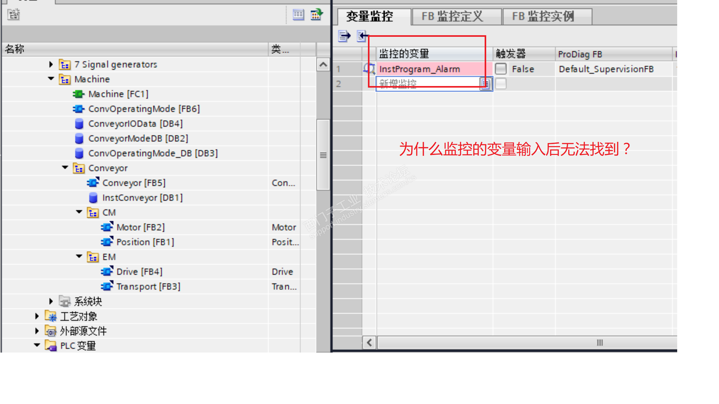Click the details view table icon
The height and width of the screenshot is (404, 719).
point(298,15)
